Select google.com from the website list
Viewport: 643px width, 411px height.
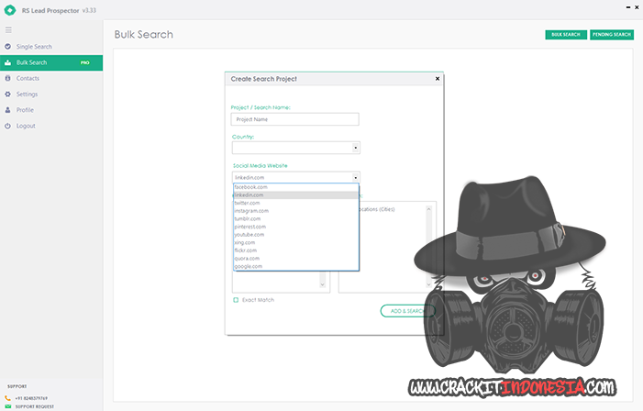(x=248, y=266)
